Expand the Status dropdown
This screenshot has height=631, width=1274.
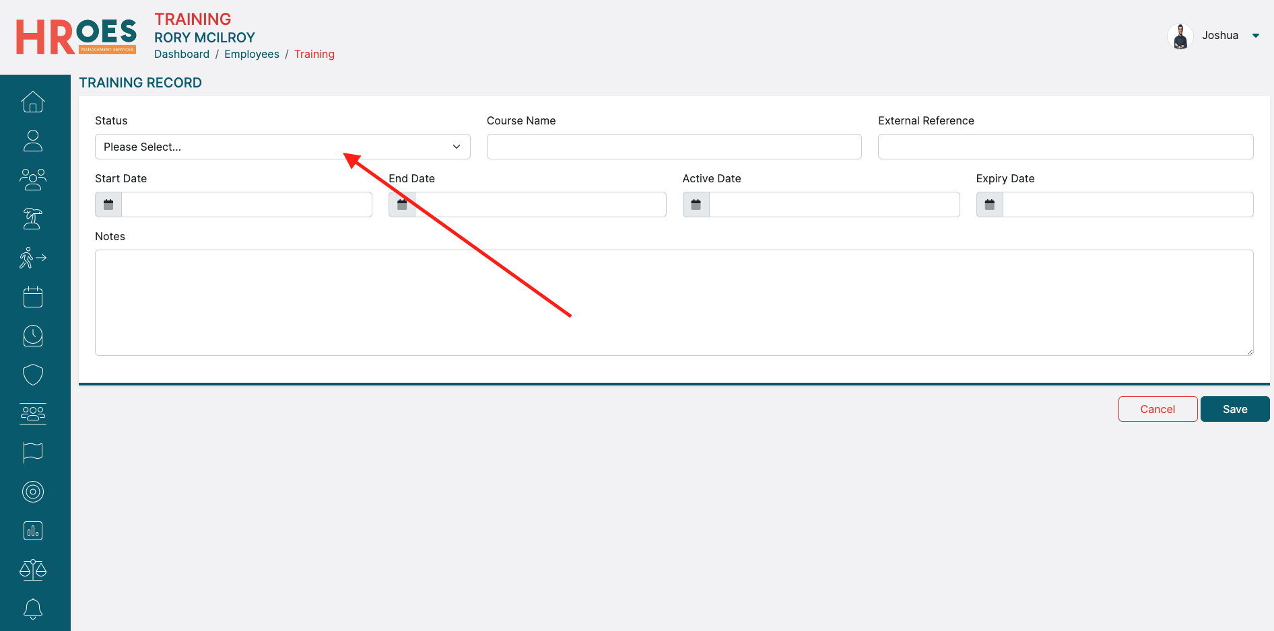pyautogui.click(x=282, y=147)
